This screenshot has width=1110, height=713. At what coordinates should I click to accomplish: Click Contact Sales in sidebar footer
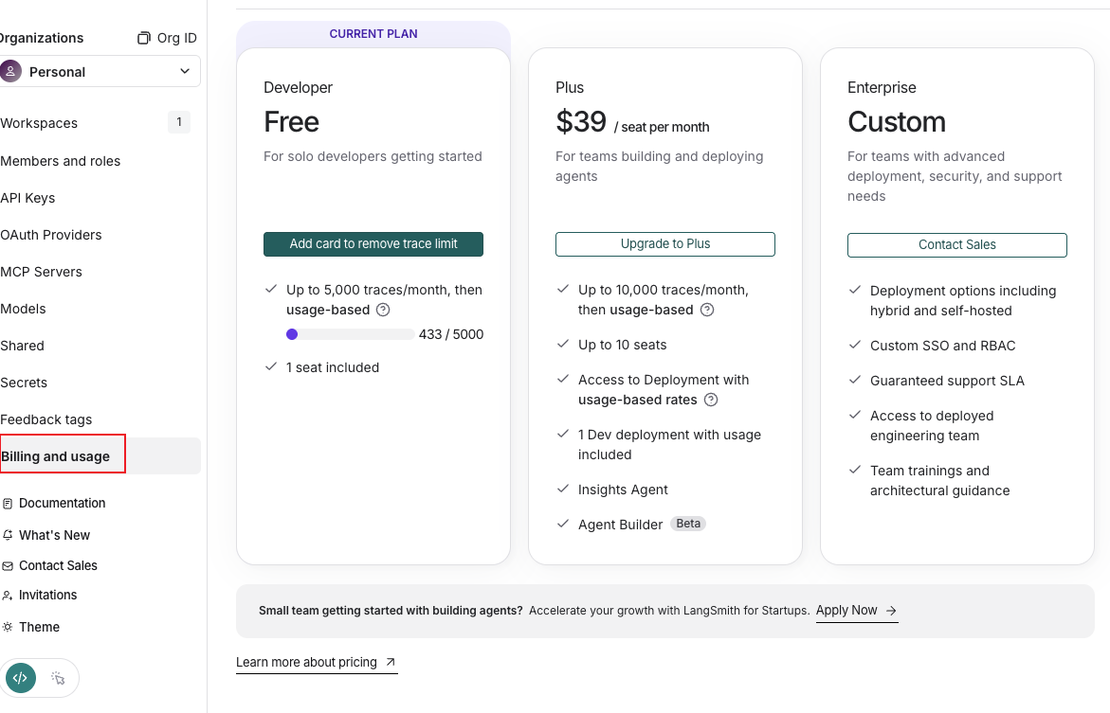50,566
